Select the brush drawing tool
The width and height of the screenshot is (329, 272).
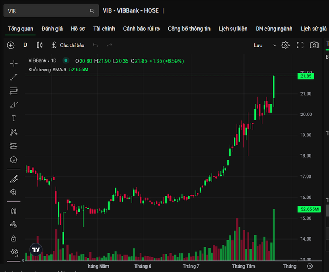(14, 105)
